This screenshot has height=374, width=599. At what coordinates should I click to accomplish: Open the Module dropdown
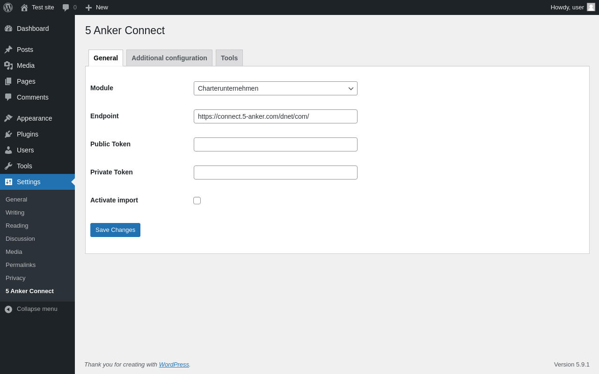pyautogui.click(x=276, y=88)
